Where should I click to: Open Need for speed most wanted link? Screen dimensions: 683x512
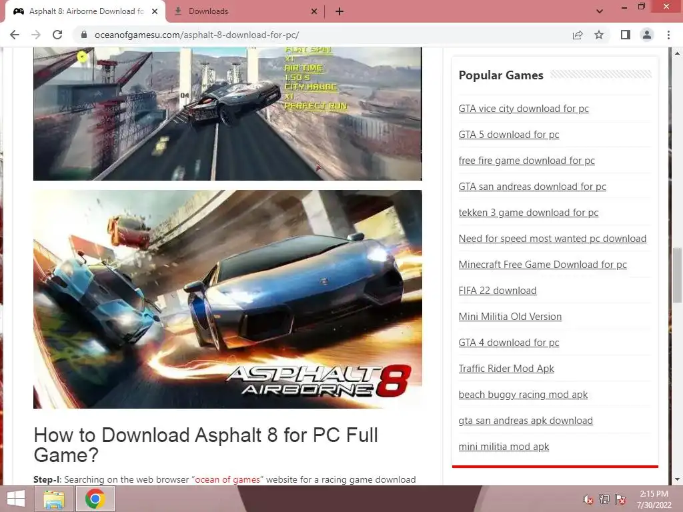552,239
